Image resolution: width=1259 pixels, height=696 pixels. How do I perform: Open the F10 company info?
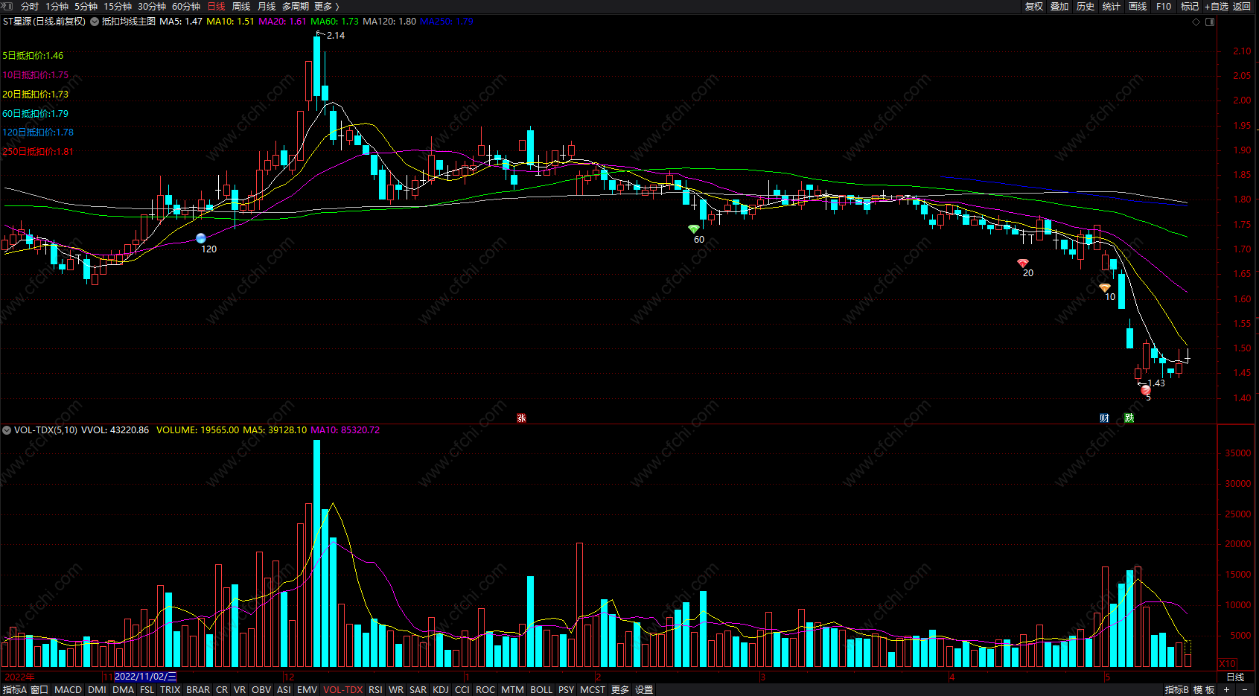[x=1164, y=6]
